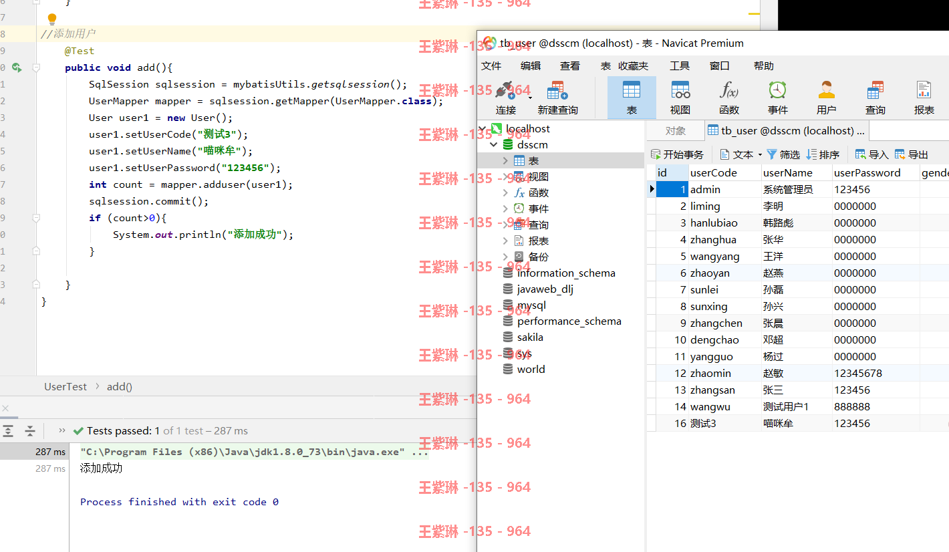Collapse the localhost connection node
949x552 pixels.
pos(483,128)
